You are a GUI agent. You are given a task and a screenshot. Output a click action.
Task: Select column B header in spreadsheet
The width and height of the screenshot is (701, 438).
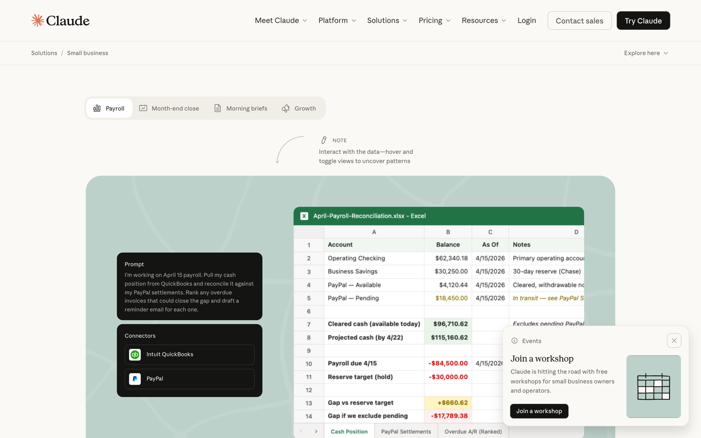tap(448, 232)
